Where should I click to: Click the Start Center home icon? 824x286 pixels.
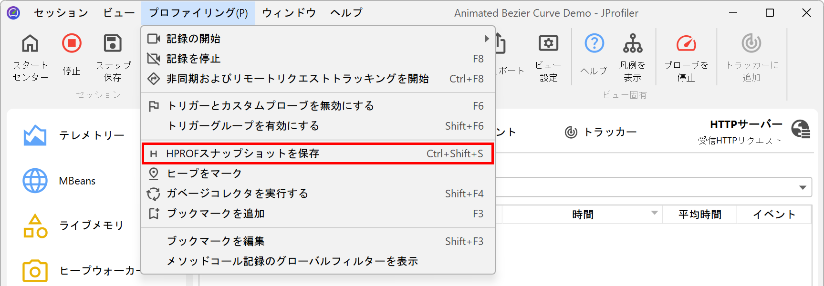30,44
